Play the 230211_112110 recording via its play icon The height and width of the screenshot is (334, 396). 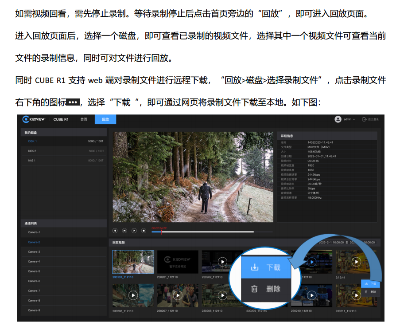point(356,295)
